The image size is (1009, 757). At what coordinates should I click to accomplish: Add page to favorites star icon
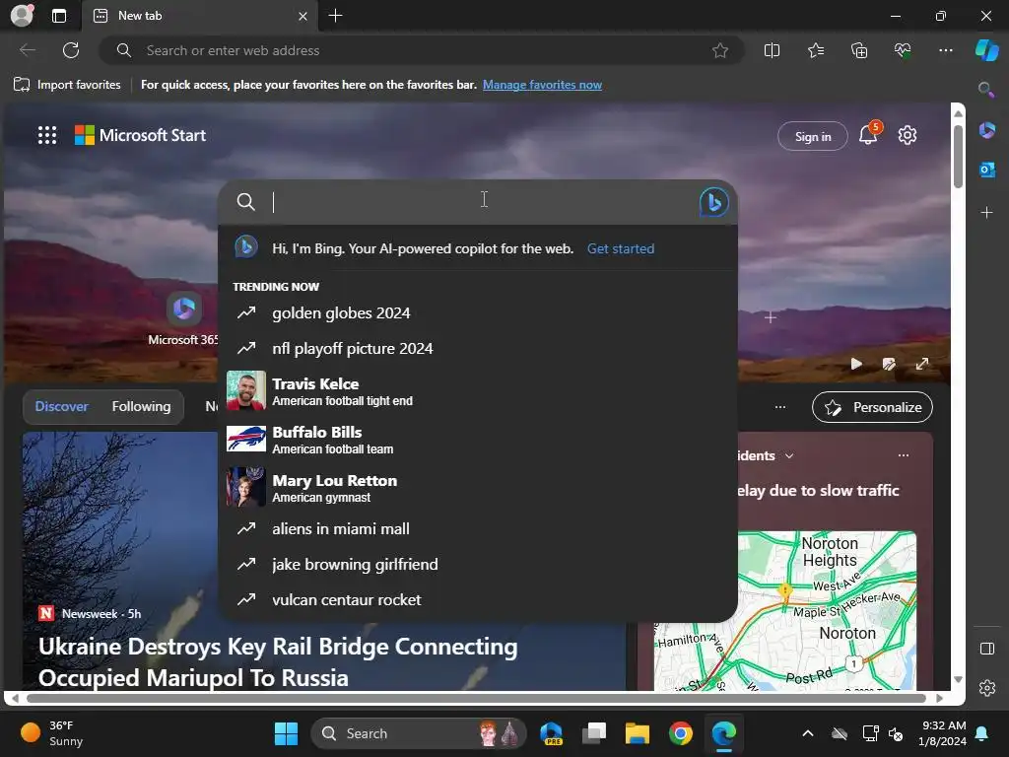[x=720, y=50]
